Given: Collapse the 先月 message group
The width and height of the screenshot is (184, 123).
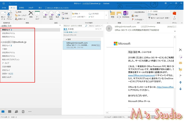Looking at the screenshot, I should pyautogui.click(x=66, y=39).
